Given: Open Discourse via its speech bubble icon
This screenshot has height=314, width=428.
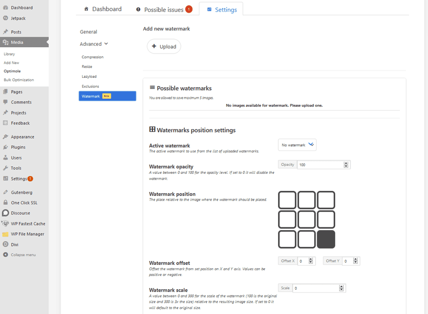Looking at the screenshot, I should [x=6, y=213].
